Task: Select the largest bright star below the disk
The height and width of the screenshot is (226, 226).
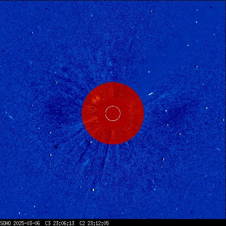Action: (93, 190)
